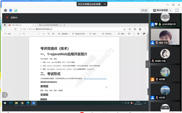Image resolution: width=182 pixels, height=113 pixels.
Task: Reload the PDF with the refresh icon
Action: coord(15,29)
